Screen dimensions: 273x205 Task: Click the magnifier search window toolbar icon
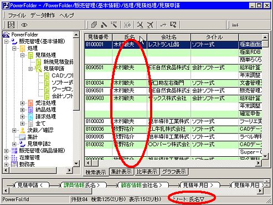point(173,24)
